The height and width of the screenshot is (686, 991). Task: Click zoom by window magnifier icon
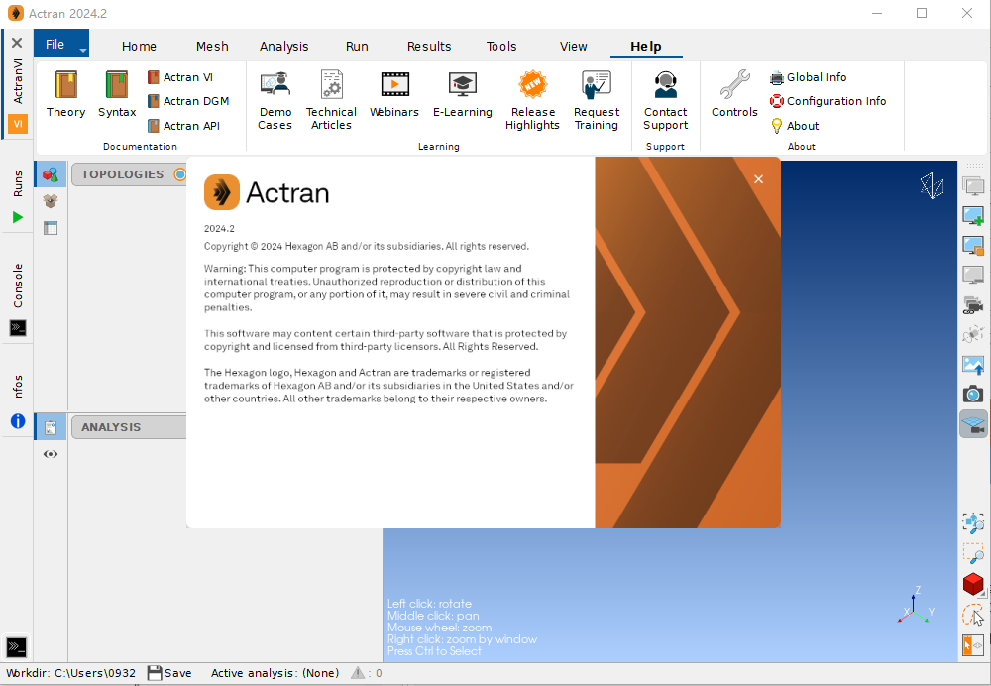point(973,553)
